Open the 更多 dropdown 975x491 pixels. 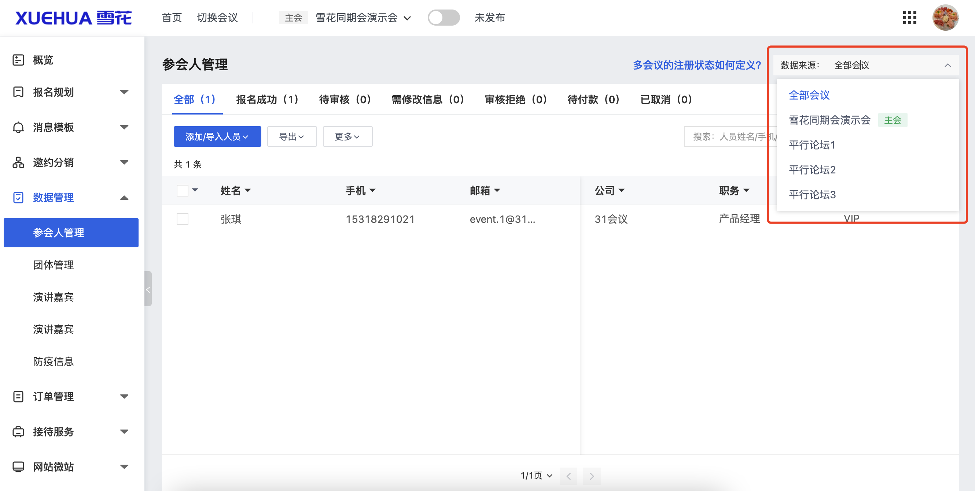347,136
